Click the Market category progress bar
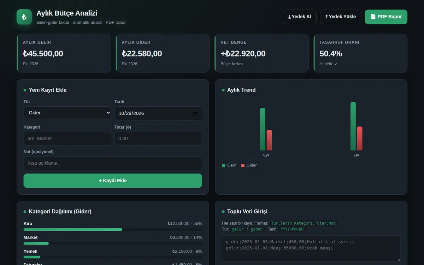Screen dimensions: 424x265 113,243
